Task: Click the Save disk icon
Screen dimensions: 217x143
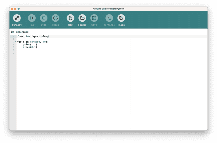Action: coord(94,18)
